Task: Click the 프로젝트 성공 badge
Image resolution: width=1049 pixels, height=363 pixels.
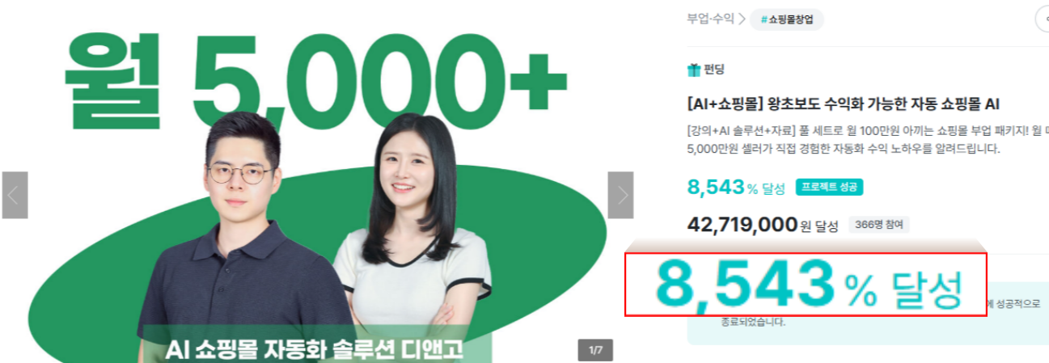Action: [x=830, y=188]
